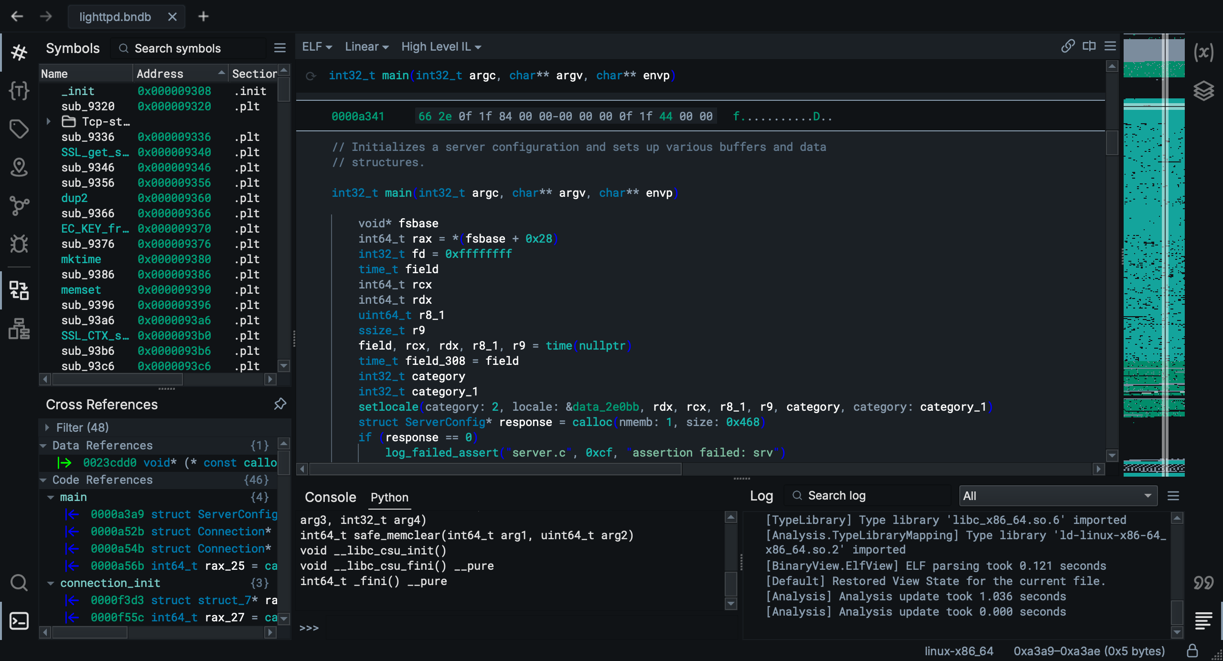The image size is (1223, 661).
Task: Click the Cross References panel icon
Action: coord(20,290)
